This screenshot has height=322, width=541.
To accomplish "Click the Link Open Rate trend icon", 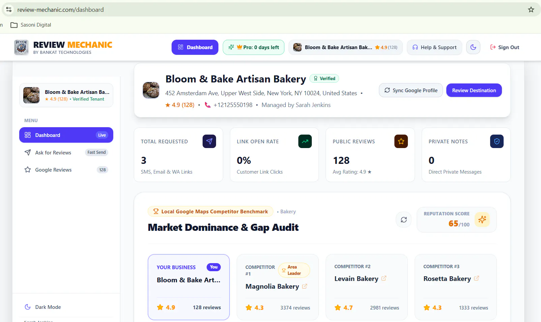I will 305,141.
